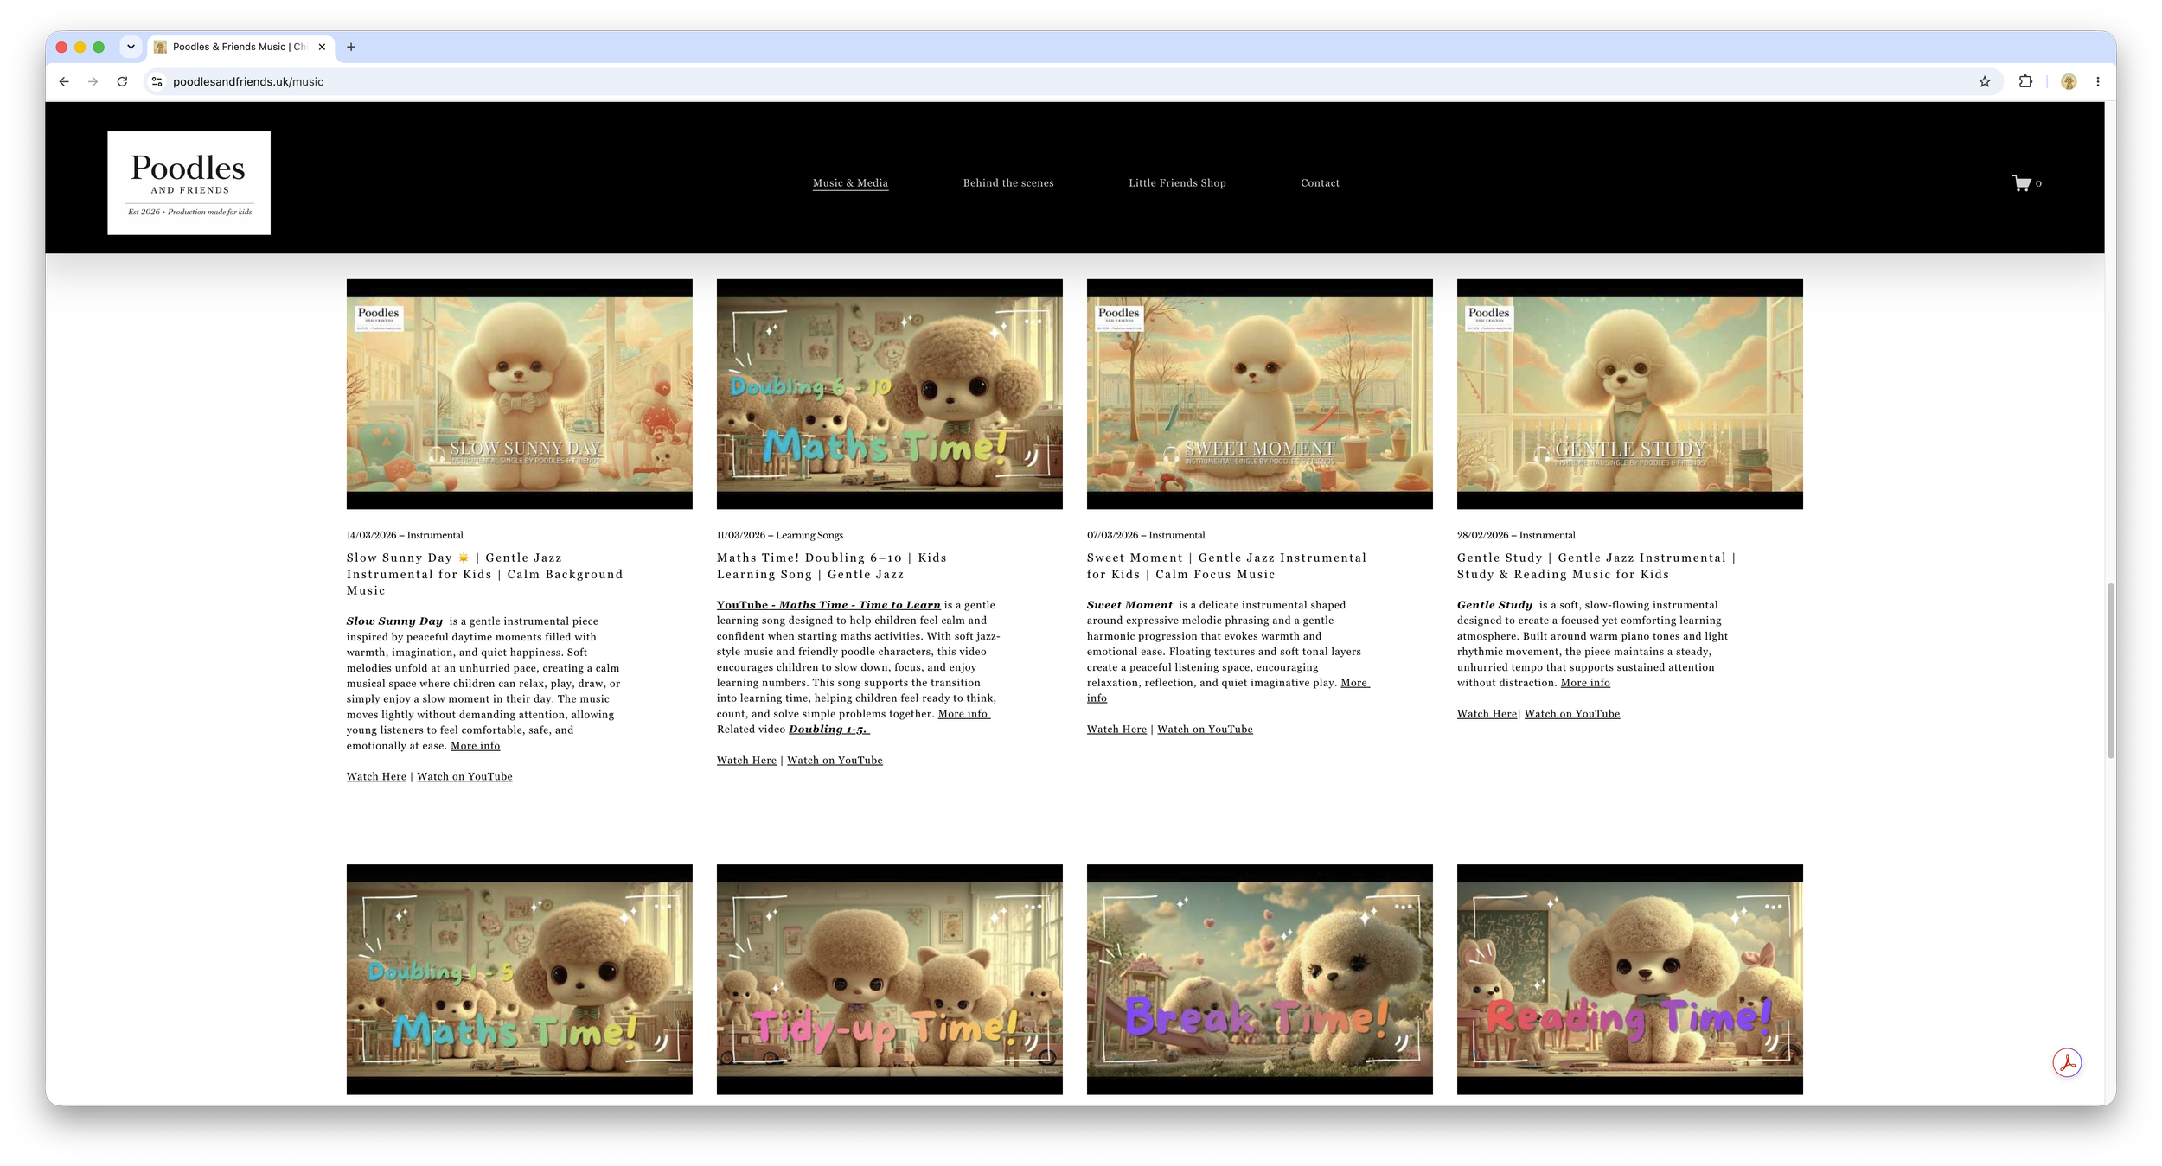Click Watch on YouTube under Gentle Study

point(1572,713)
